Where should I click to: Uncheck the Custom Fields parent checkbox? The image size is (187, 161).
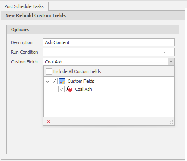[54, 81]
